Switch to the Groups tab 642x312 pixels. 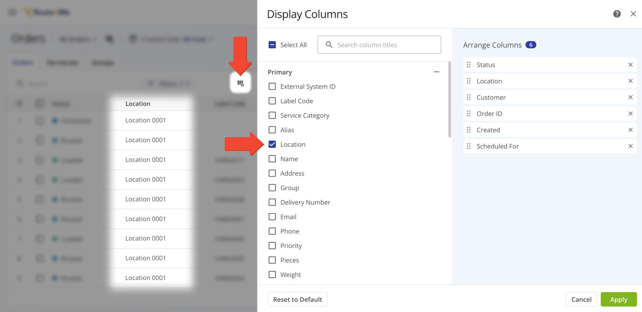pyautogui.click(x=103, y=62)
